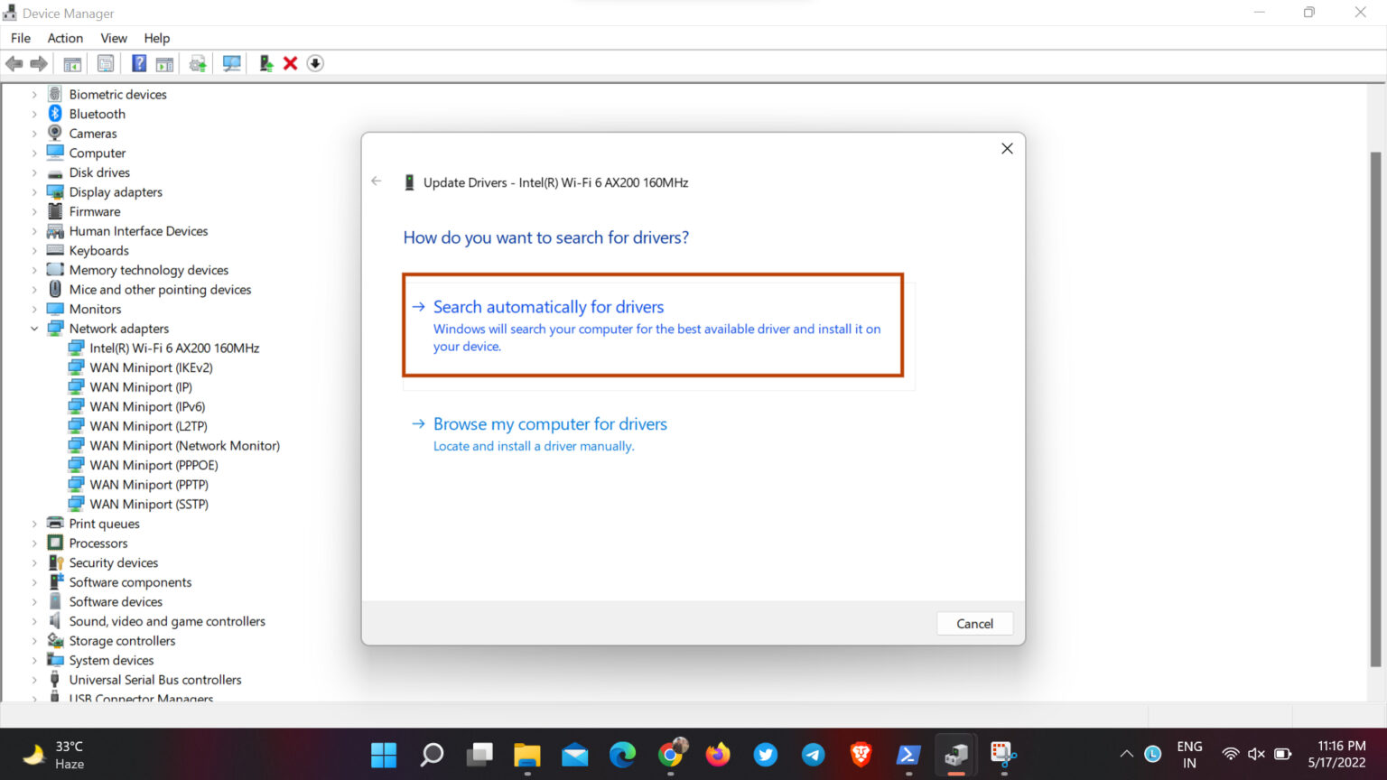The height and width of the screenshot is (780, 1387).
Task: Click the Scan for hardware changes icon
Action: 231,62
